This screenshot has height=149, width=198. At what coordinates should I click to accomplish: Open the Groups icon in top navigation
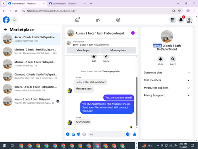118,20
